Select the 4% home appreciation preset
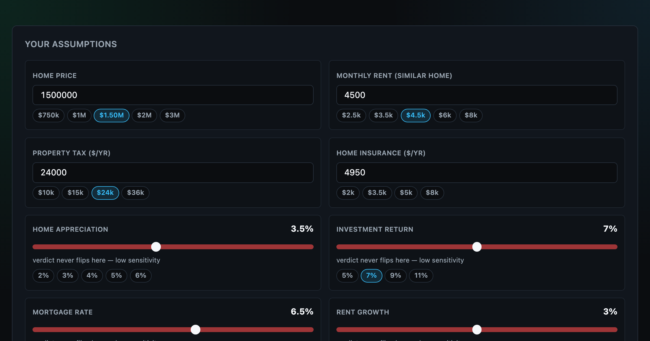The height and width of the screenshot is (341, 650). pyautogui.click(x=92, y=276)
